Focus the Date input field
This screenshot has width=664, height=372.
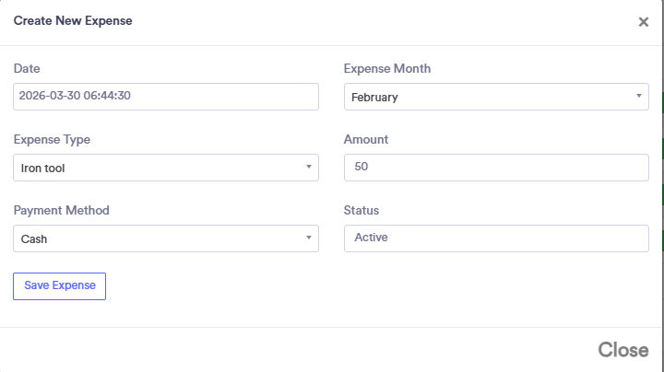pos(166,97)
